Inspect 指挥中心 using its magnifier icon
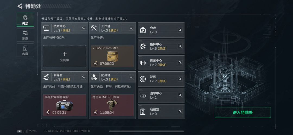The height and width of the screenshot is (135, 293). point(180,46)
